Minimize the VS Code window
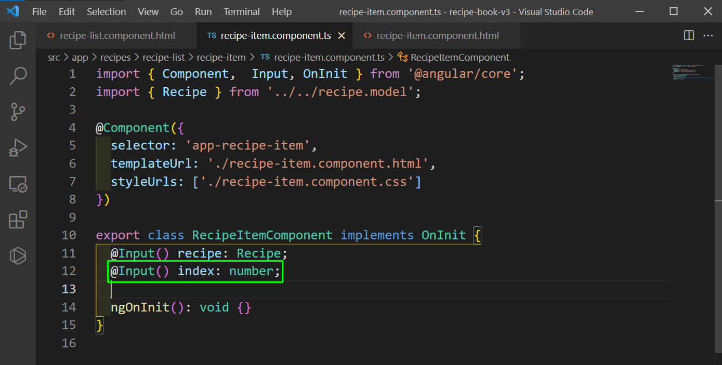 coord(639,11)
